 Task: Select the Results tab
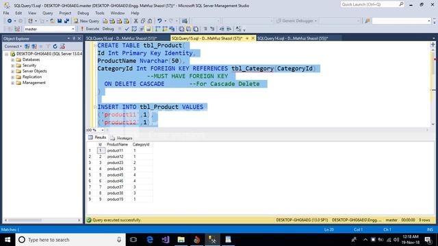pyautogui.click(x=97, y=137)
